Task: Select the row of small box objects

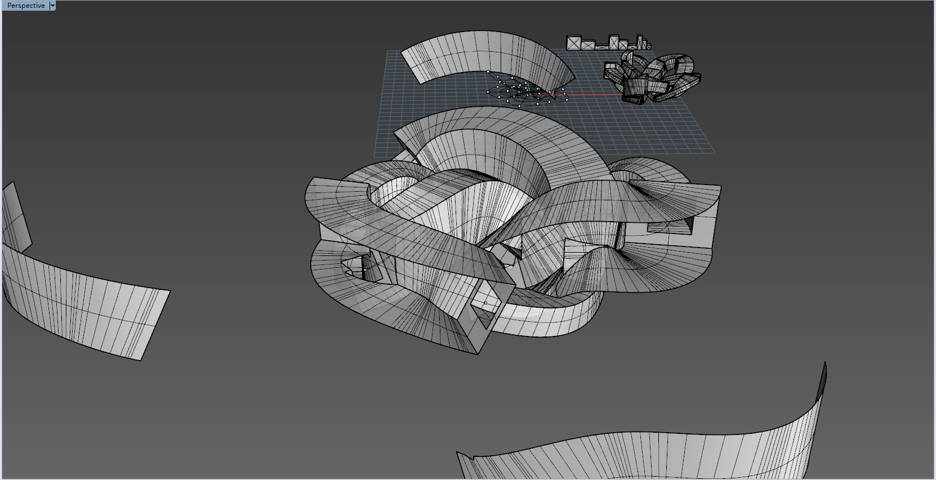Action: pyautogui.click(x=608, y=42)
